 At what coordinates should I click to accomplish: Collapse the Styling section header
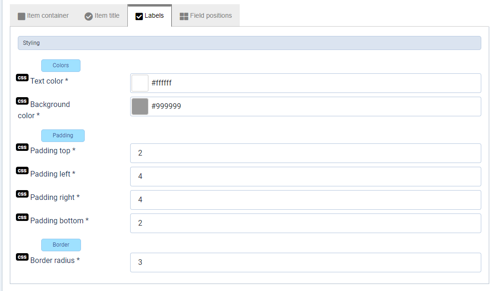coord(249,43)
